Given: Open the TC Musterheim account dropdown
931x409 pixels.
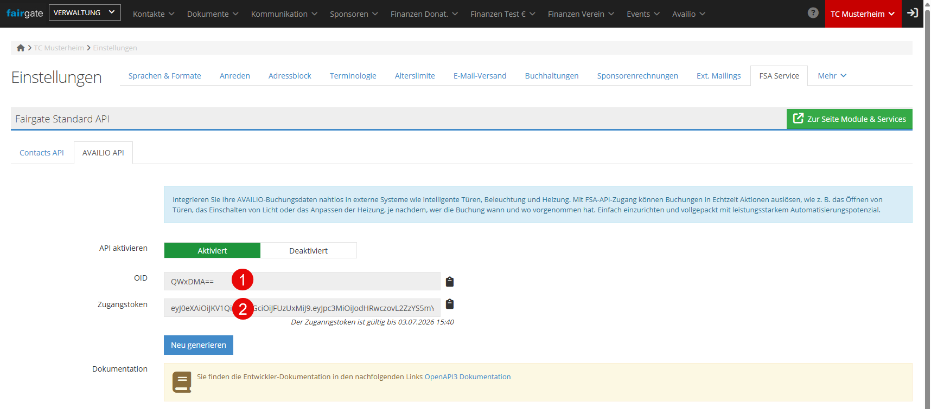Looking at the screenshot, I should (863, 14).
